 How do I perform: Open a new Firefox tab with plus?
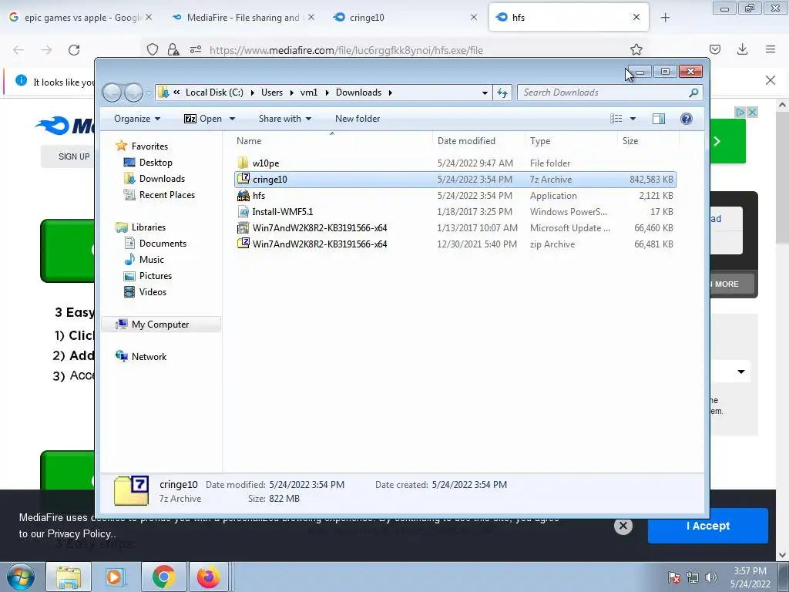[x=665, y=18]
